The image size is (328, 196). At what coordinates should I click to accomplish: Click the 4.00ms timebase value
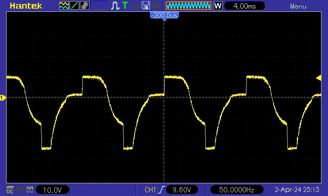point(244,6)
